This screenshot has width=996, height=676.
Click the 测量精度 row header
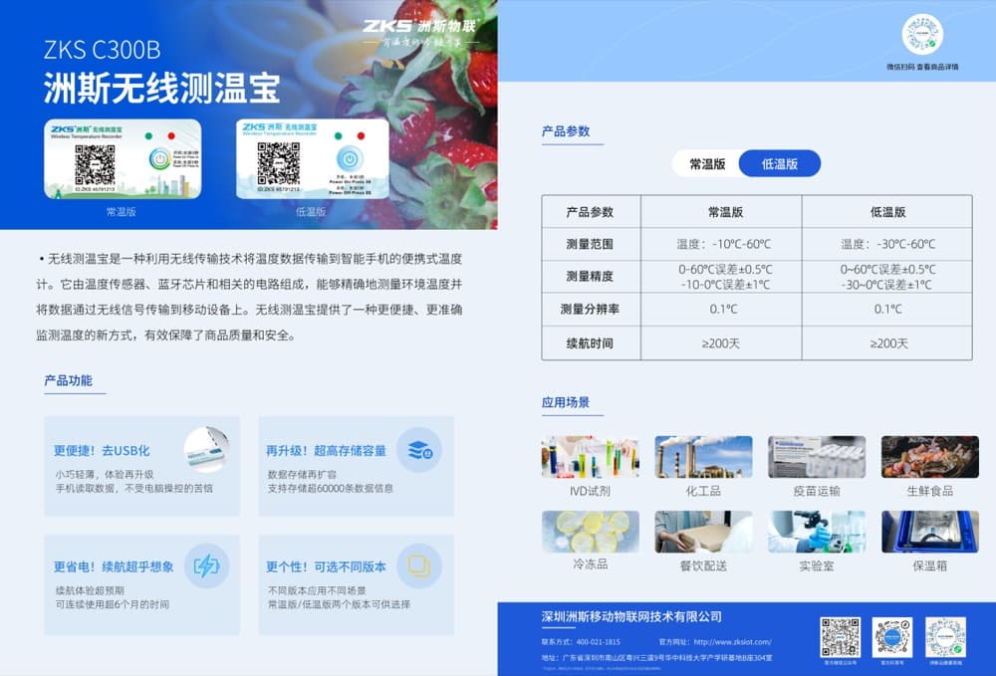click(590, 276)
